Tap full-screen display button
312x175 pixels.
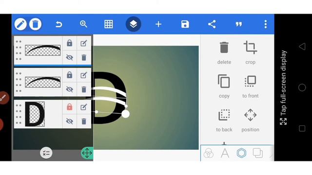[283, 87]
